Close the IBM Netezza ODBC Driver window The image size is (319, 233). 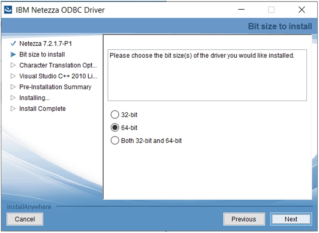click(301, 10)
